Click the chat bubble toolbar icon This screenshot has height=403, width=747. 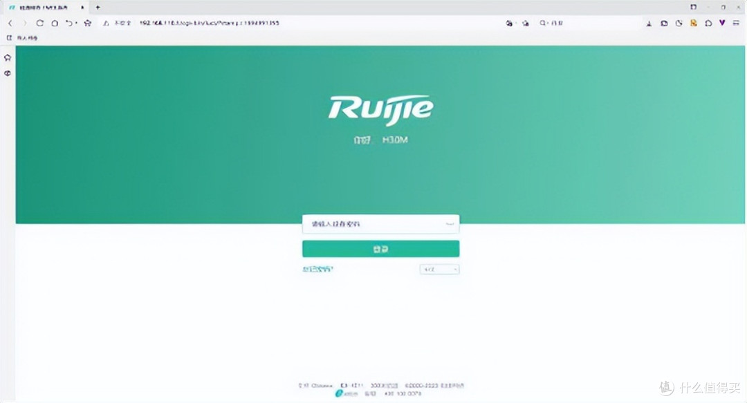pyautogui.click(x=708, y=23)
